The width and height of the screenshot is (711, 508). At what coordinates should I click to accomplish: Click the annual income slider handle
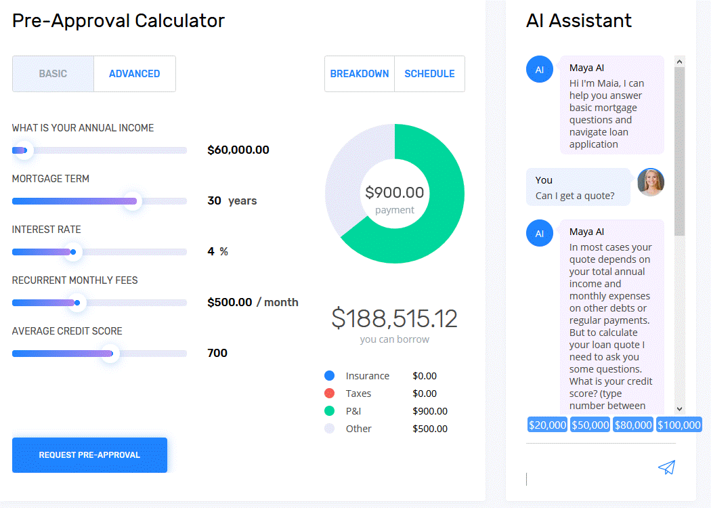24,150
